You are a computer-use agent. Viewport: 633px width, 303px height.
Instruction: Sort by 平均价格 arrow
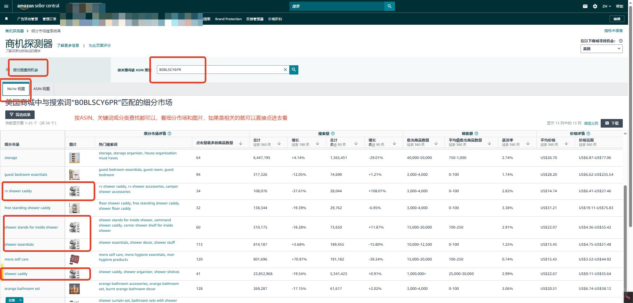(x=566, y=143)
